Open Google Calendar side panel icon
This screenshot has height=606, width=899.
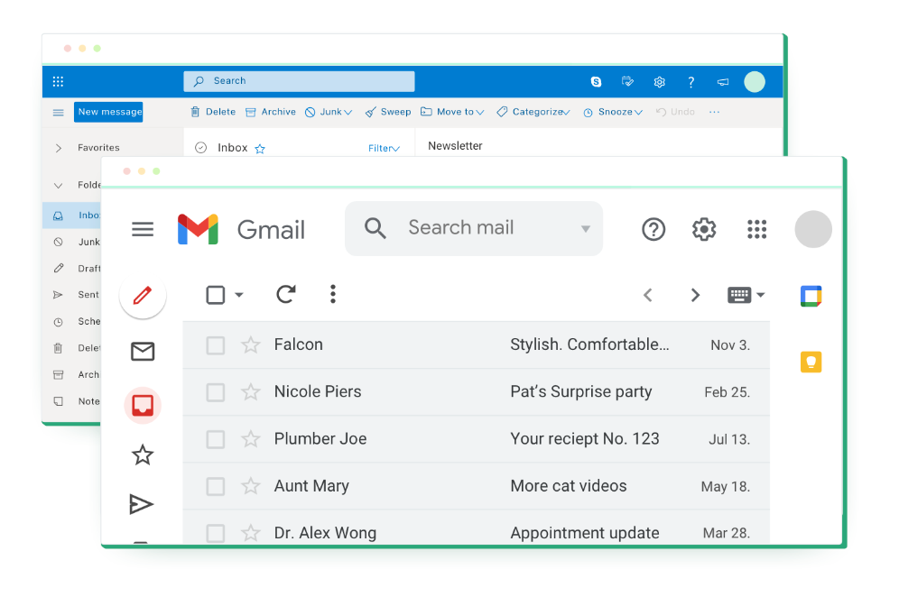(811, 296)
